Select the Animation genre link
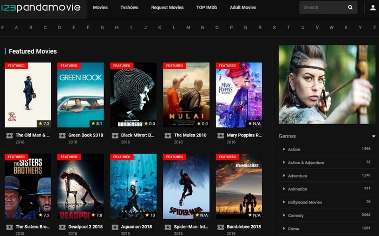This screenshot has width=379, height=236. 298,189
